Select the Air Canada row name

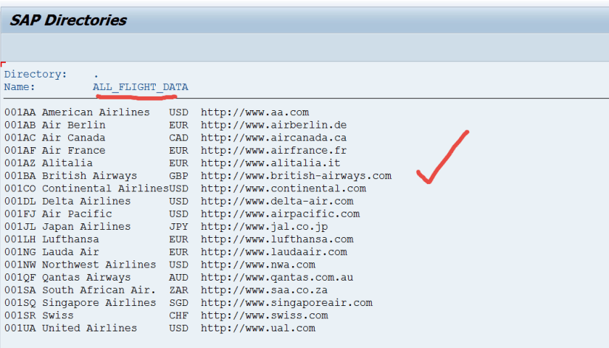(x=74, y=138)
